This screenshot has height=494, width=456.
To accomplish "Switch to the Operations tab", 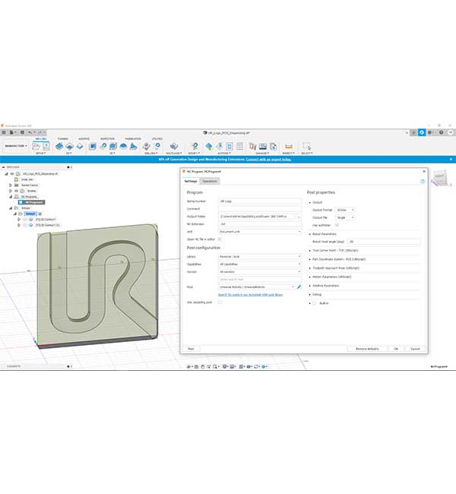I will point(210,181).
